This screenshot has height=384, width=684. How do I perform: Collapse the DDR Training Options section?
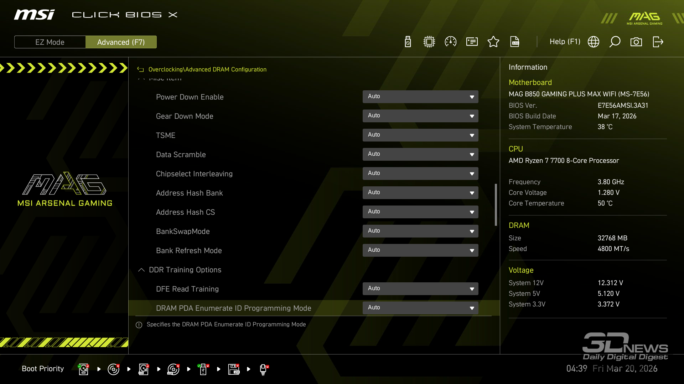(141, 270)
